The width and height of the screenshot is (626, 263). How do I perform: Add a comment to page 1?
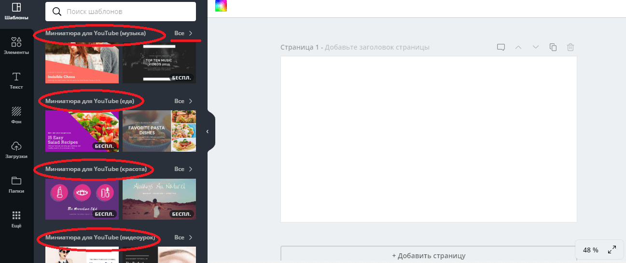[x=501, y=47]
